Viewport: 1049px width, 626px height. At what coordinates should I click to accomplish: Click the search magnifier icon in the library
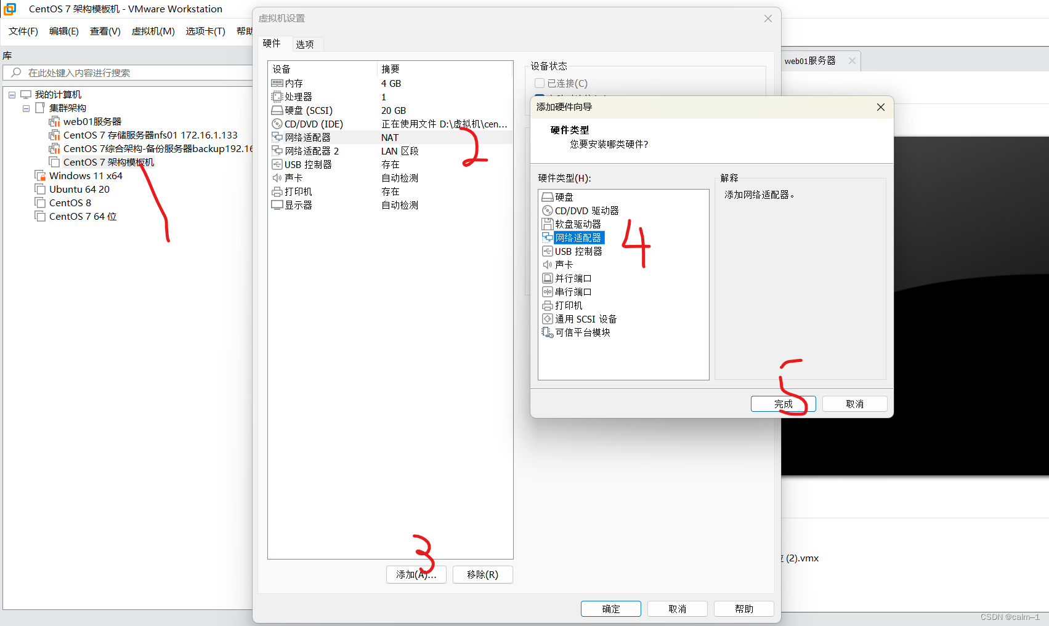16,73
